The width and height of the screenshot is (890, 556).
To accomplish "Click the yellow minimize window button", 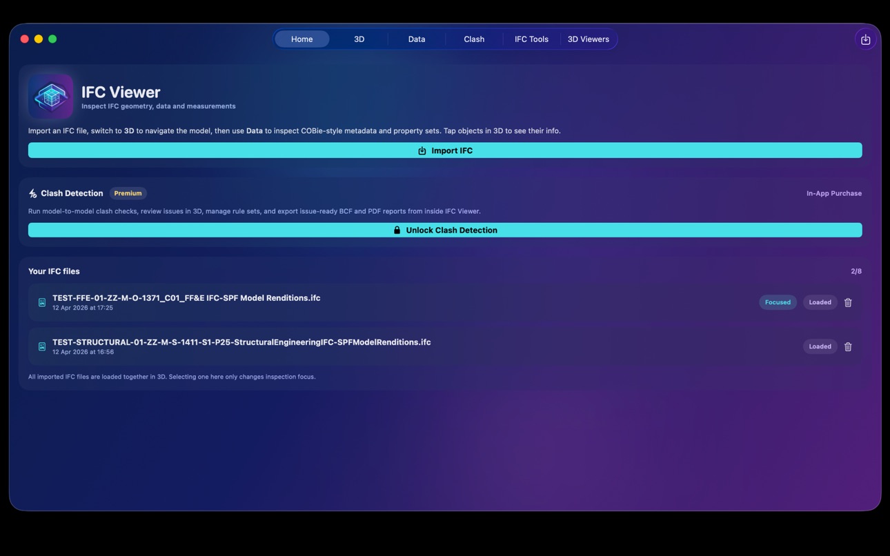I will pyautogui.click(x=39, y=39).
